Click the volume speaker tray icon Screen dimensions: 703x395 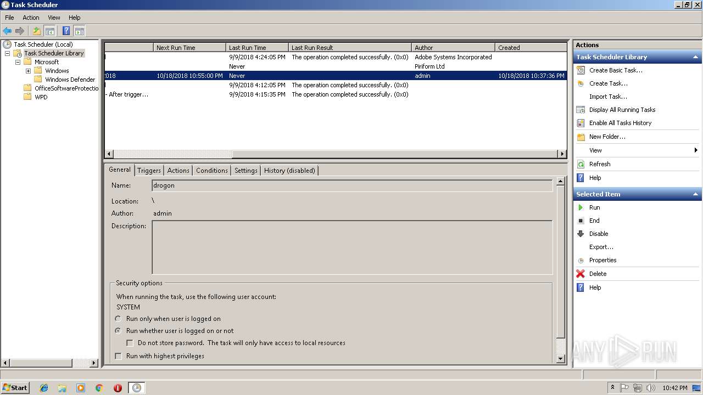(651, 388)
